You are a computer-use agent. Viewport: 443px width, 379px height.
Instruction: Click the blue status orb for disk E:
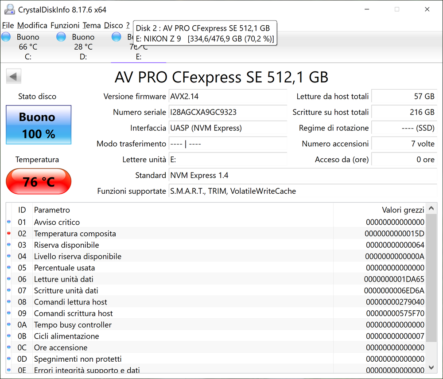[x=116, y=37]
